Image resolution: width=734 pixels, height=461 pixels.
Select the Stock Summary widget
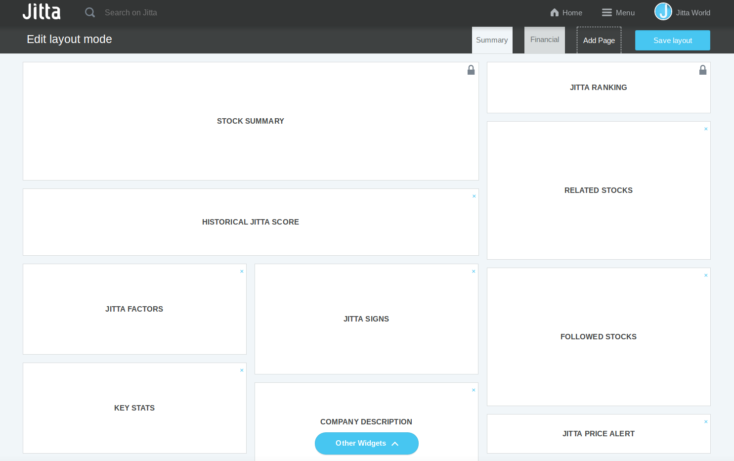251,121
